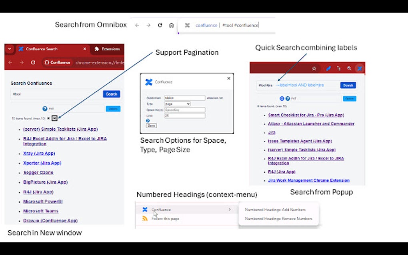Click the help question-mark icon in the options dialog
Screen dimensions: 408x255
pos(148,120)
